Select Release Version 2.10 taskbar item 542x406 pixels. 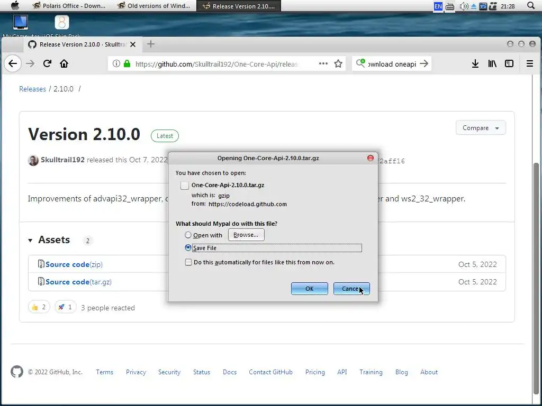[x=239, y=6]
